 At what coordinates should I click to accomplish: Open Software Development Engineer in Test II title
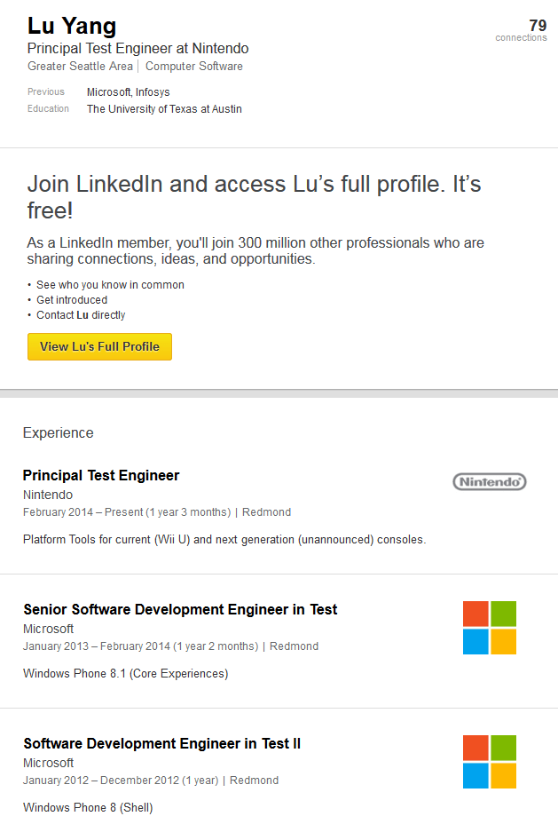(x=162, y=744)
